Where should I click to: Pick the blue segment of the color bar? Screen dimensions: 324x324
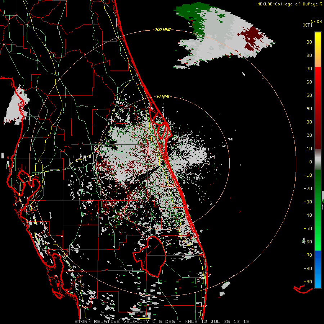click(318, 269)
